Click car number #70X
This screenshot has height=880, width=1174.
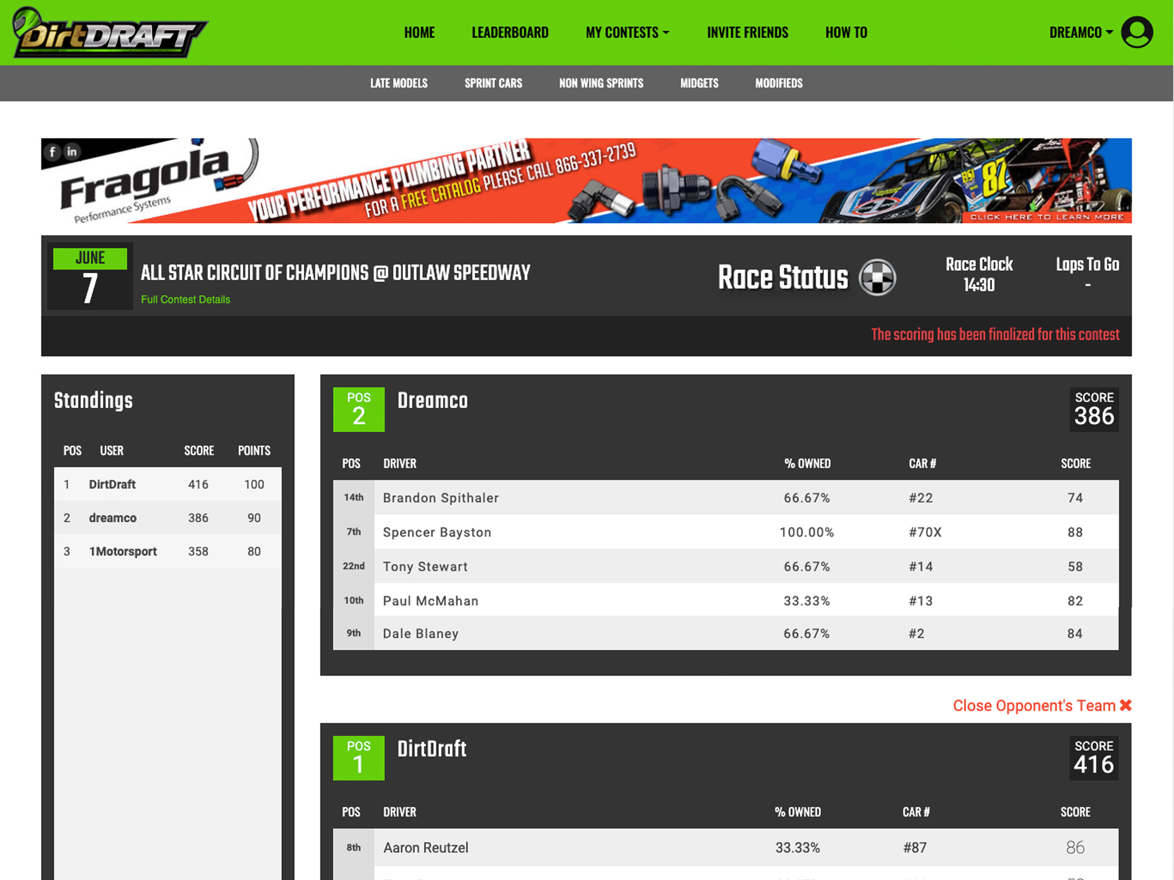[925, 532]
